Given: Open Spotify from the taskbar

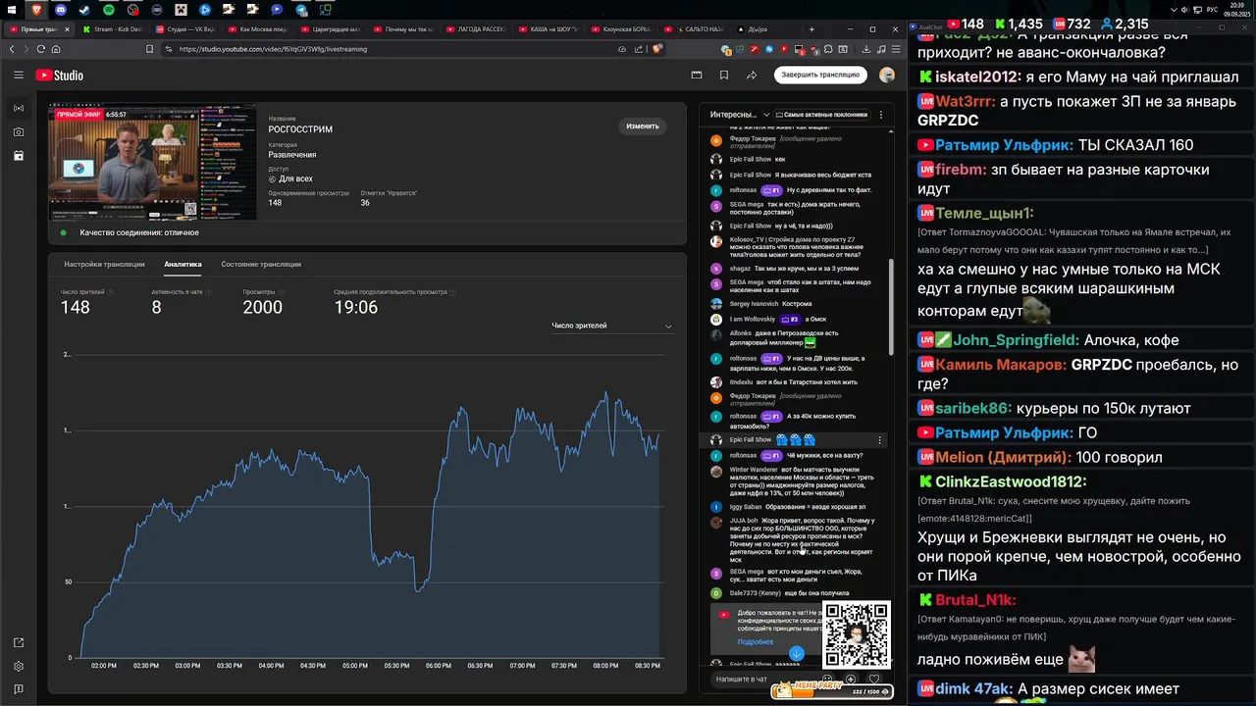Looking at the screenshot, I should [x=108, y=9].
